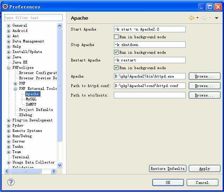
Task: Expand the Pydev tree node
Action: point(8,126)
